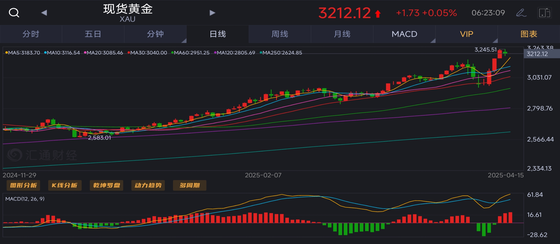Select the 五日 chart tab
Image resolution: width=560 pixels, height=244 pixels.
tap(93, 34)
